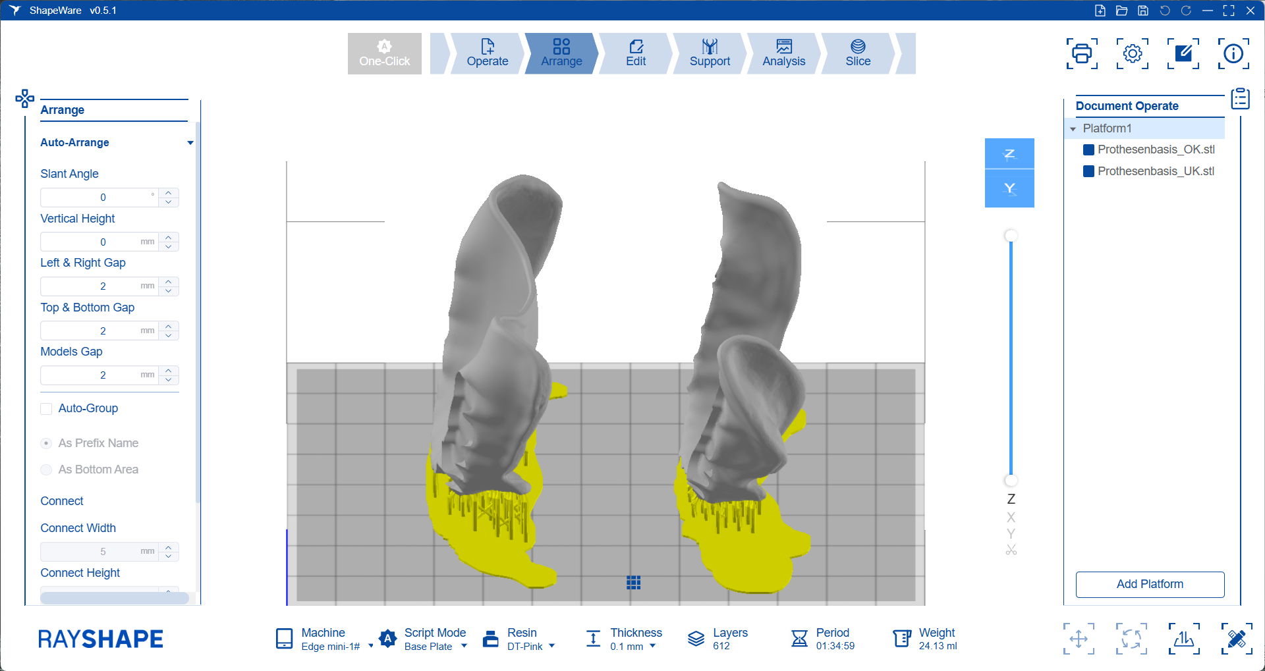Open the Script Mode dropdown
This screenshot has height=671, width=1265.
pyautogui.click(x=464, y=647)
